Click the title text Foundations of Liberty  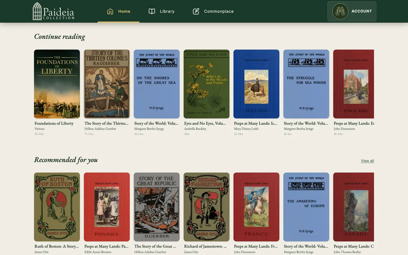(x=54, y=123)
